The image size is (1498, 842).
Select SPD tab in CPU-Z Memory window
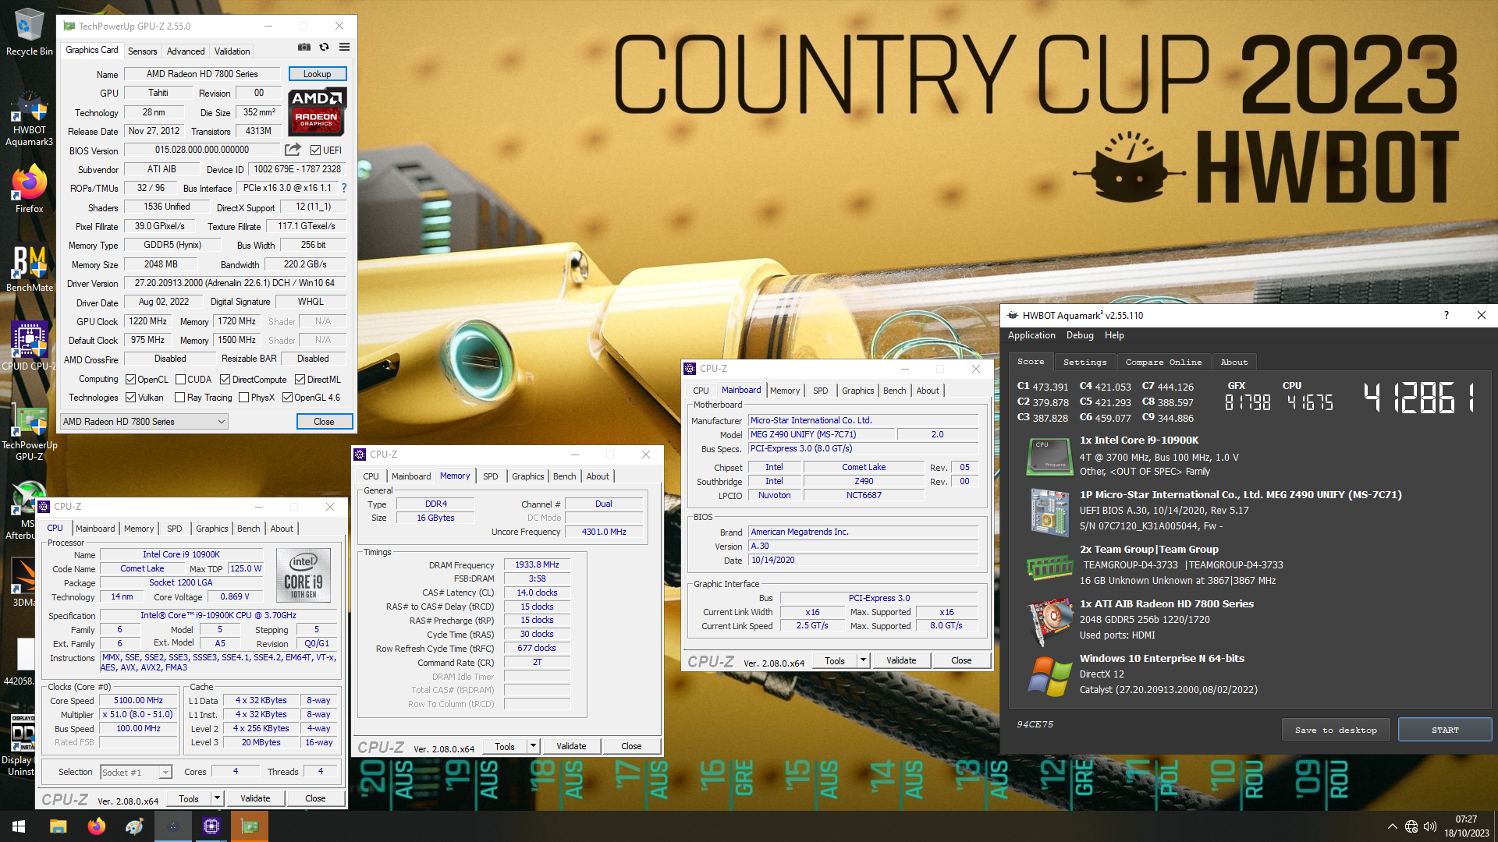[x=490, y=476]
